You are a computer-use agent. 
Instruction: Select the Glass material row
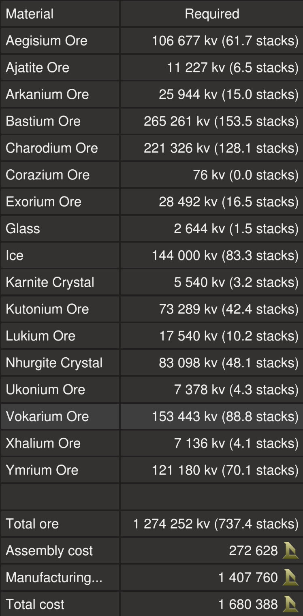23,228
